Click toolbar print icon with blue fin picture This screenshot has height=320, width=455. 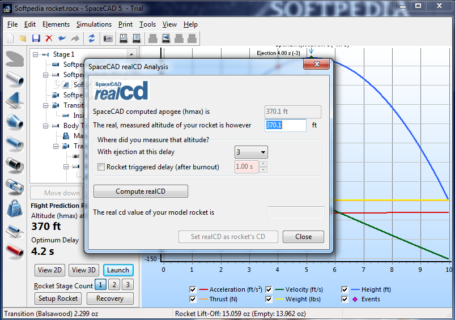point(166,39)
